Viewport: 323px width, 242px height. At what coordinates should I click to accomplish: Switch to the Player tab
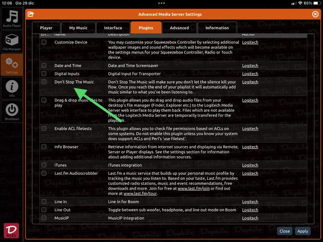tap(46, 28)
